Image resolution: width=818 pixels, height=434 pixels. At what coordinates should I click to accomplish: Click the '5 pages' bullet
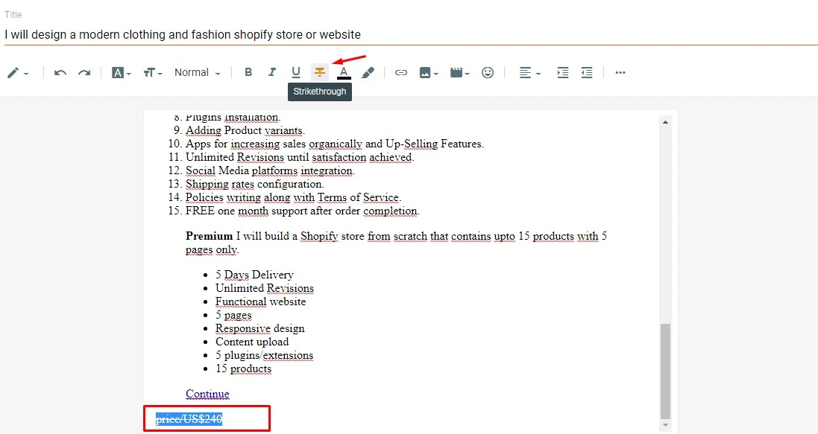point(233,315)
